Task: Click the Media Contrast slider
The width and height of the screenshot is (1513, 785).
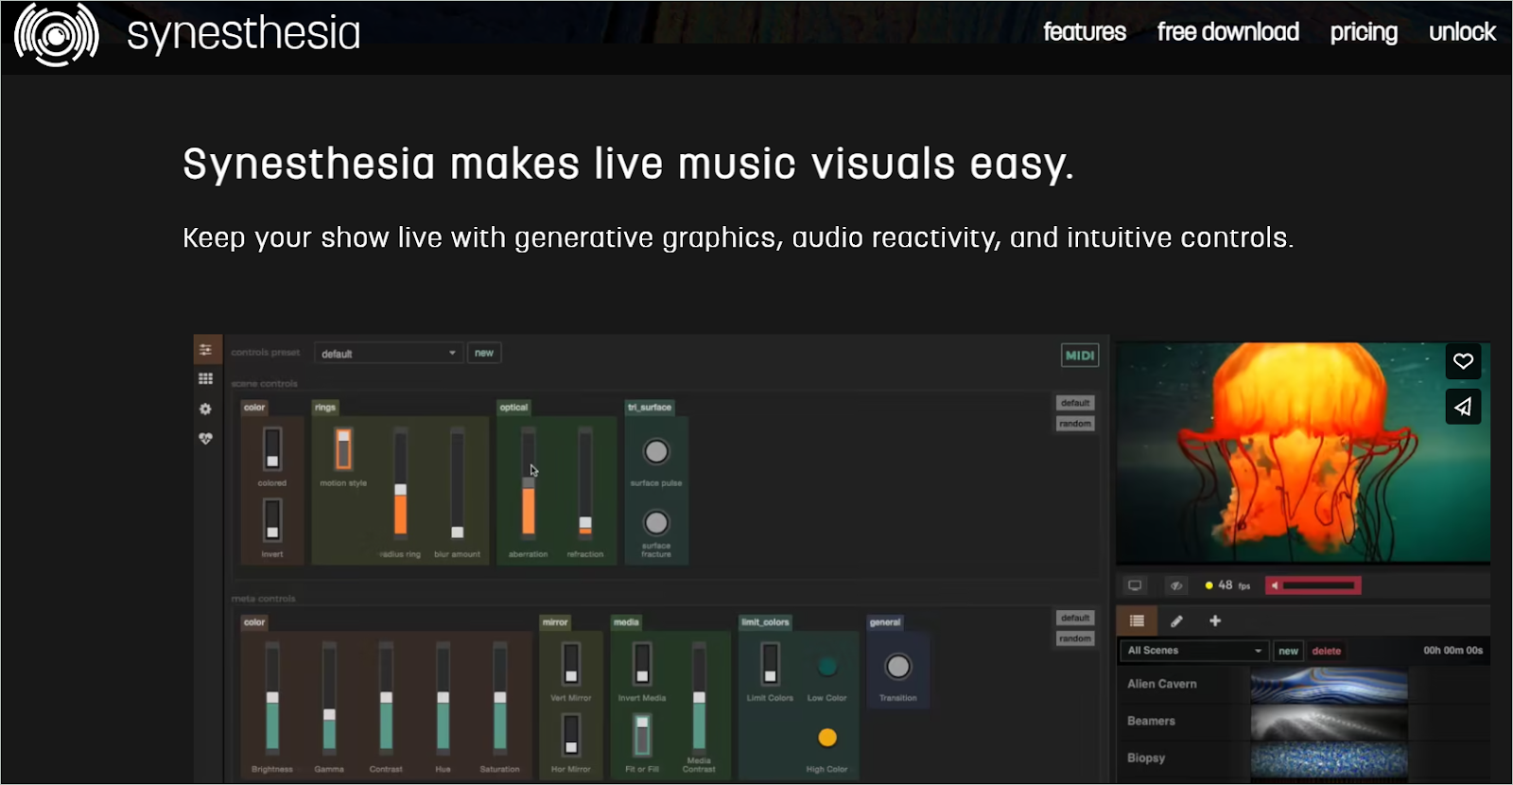Action: 699,697
